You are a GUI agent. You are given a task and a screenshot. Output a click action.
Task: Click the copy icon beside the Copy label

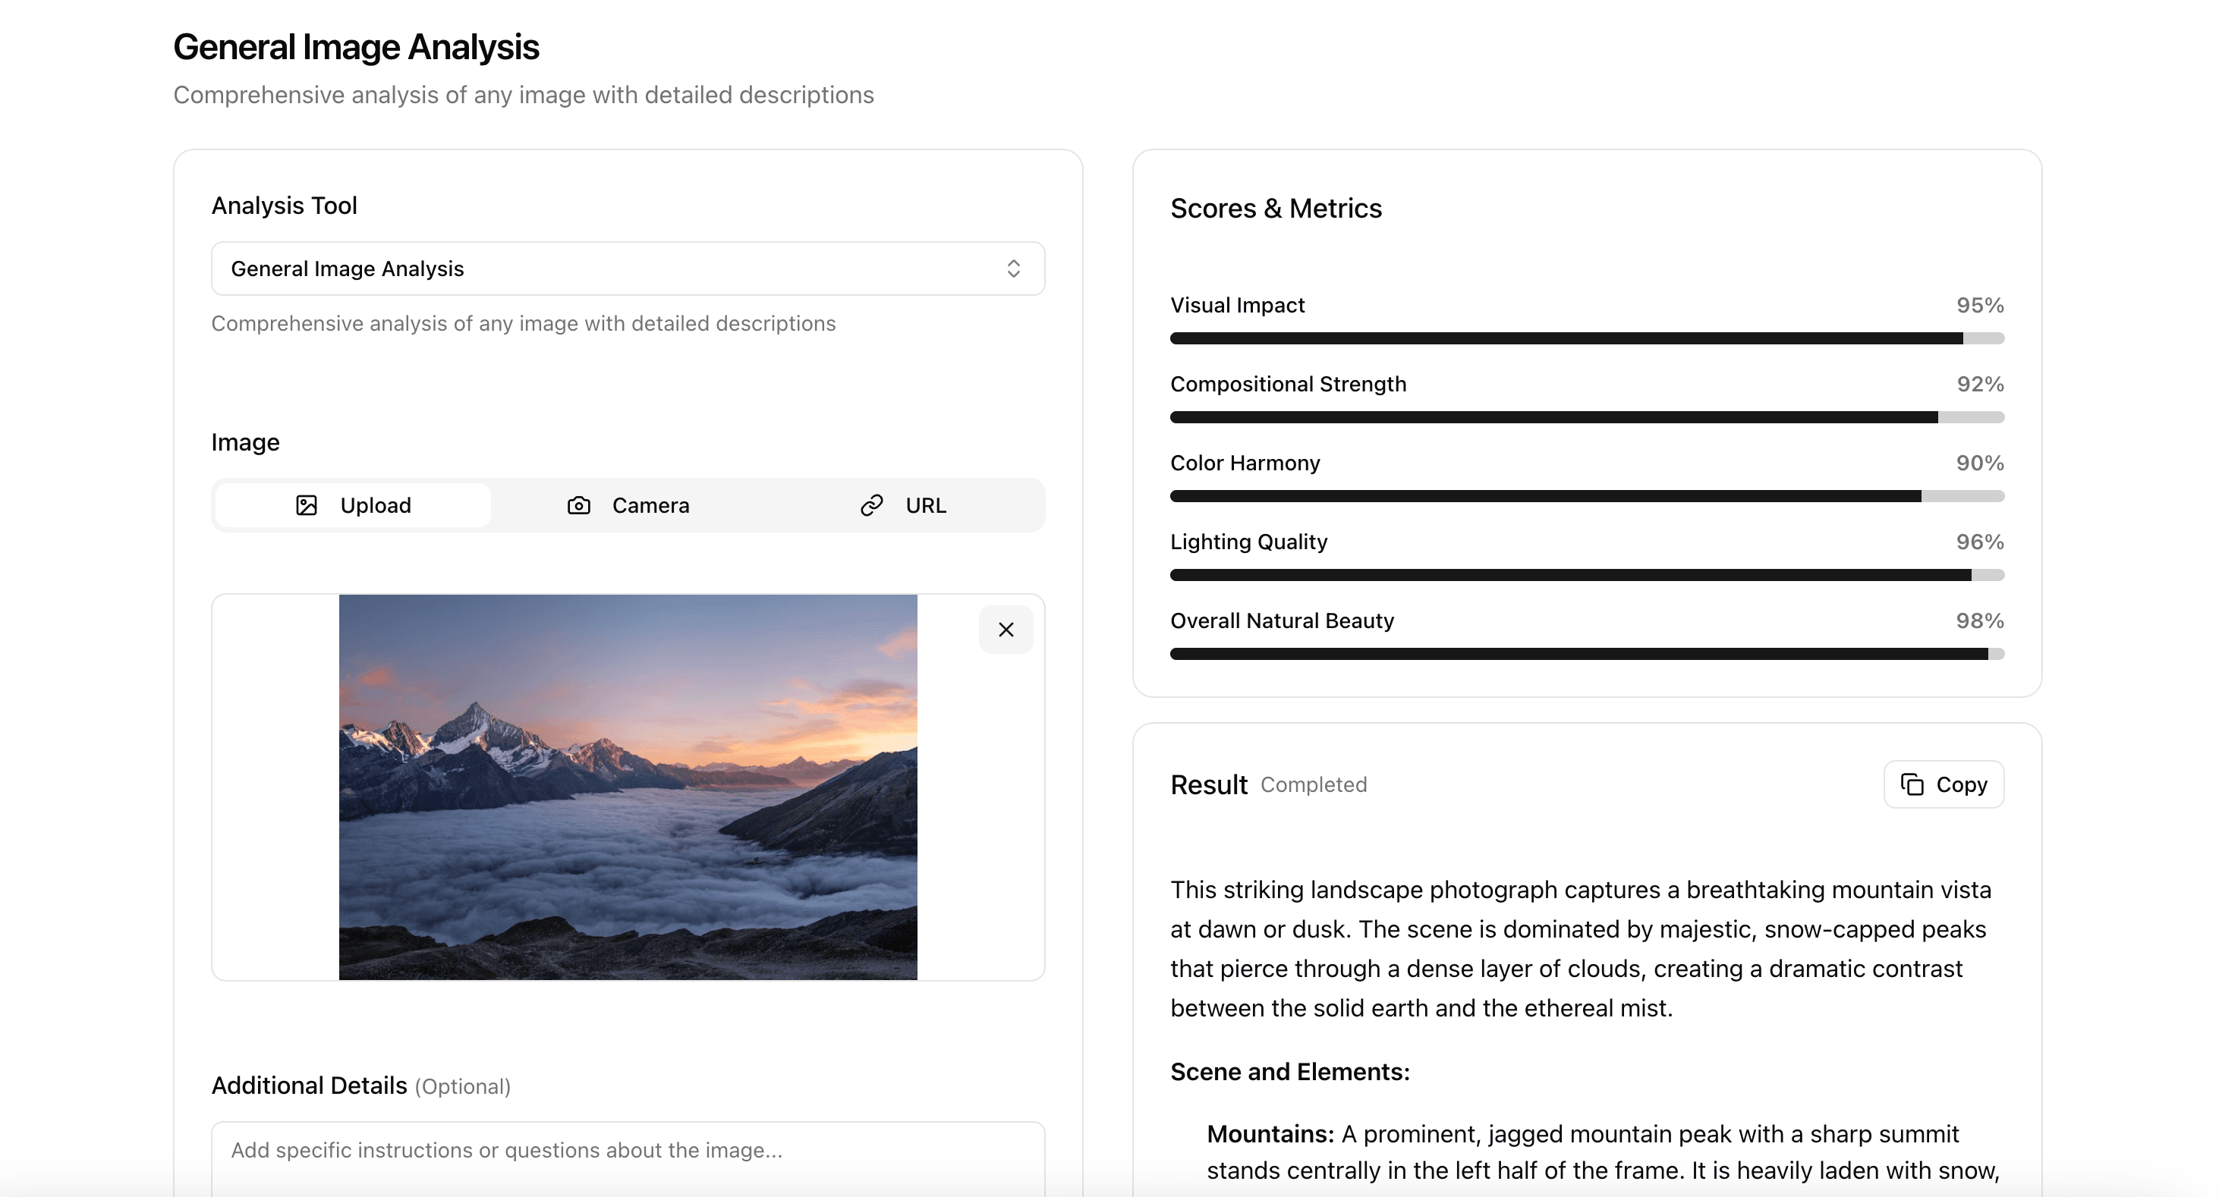click(1914, 784)
